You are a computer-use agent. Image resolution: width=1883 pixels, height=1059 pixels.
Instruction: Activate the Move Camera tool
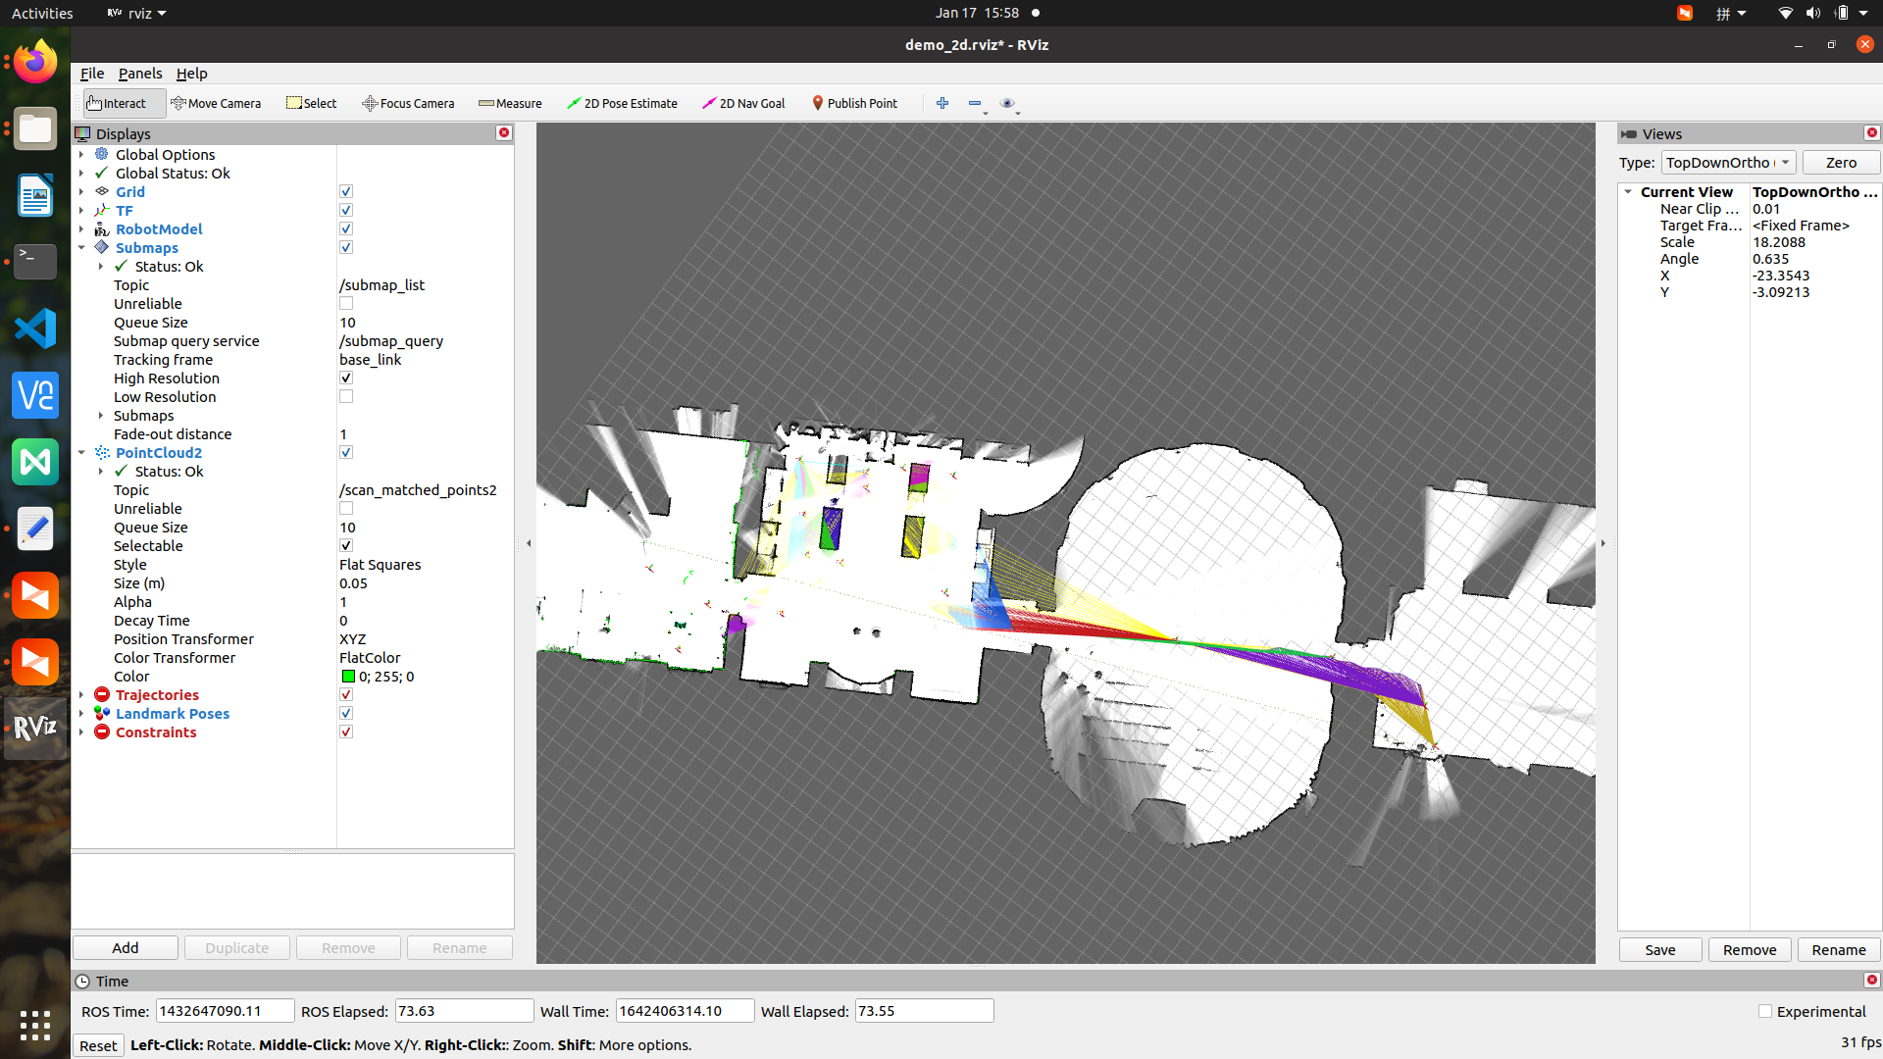coord(216,103)
